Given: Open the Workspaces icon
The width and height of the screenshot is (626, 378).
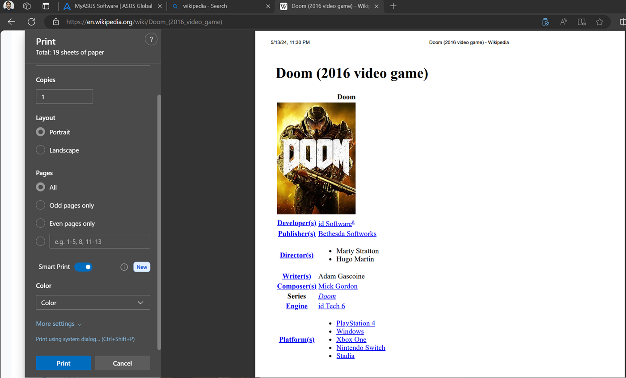Looking at the screenshot, I should coord(27,6).
